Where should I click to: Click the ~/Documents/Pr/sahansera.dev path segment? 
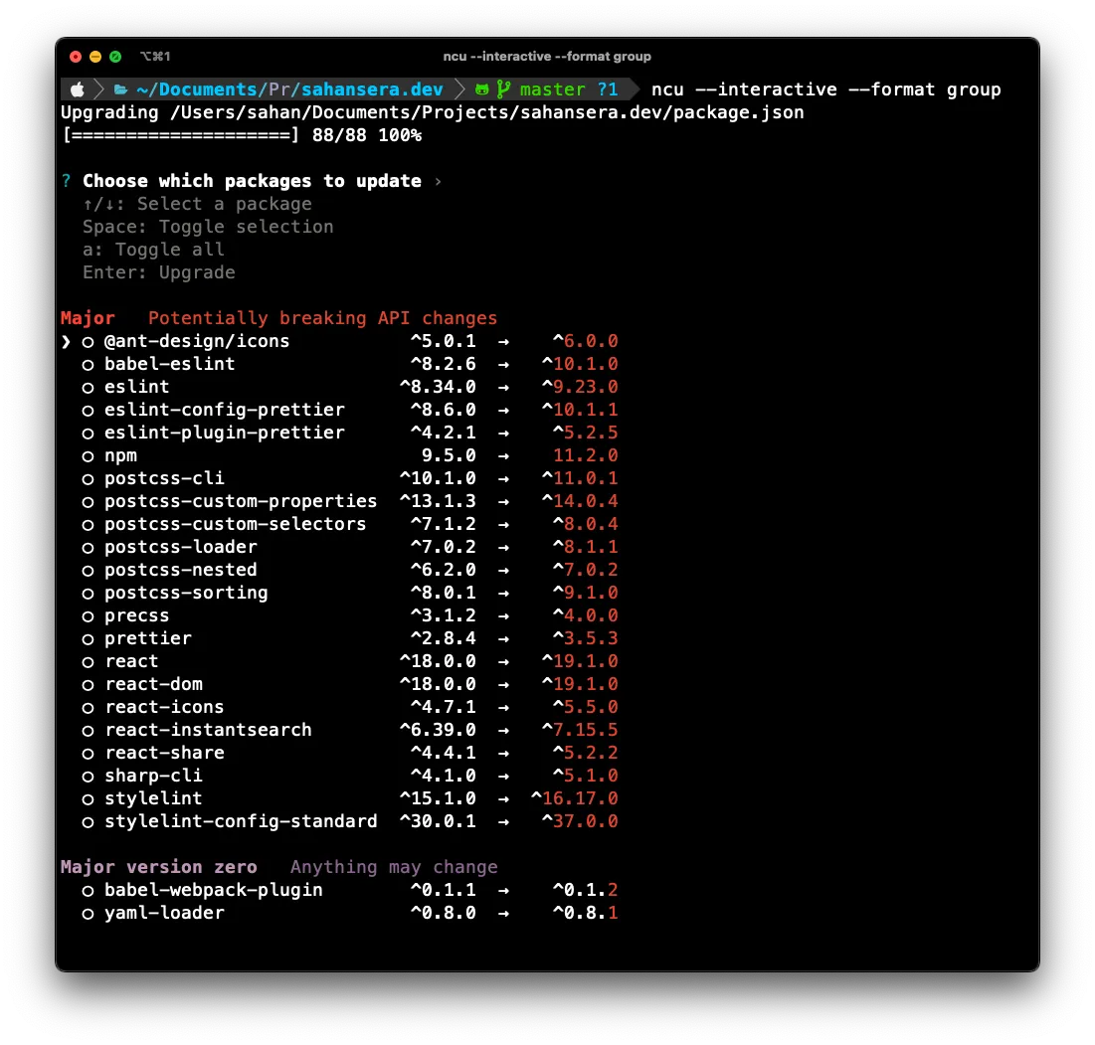click(x=289, y=89)
